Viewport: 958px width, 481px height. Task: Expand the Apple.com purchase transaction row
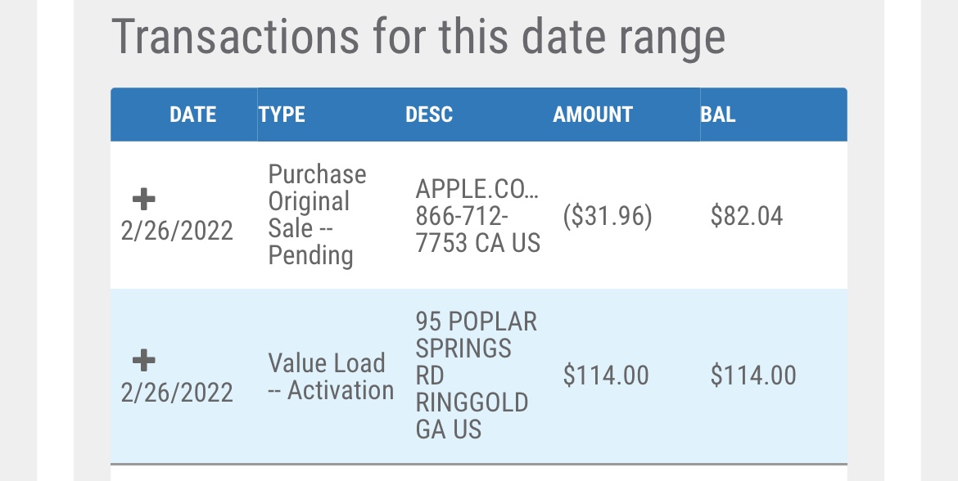pyautogui.click(x=143, y=199)
